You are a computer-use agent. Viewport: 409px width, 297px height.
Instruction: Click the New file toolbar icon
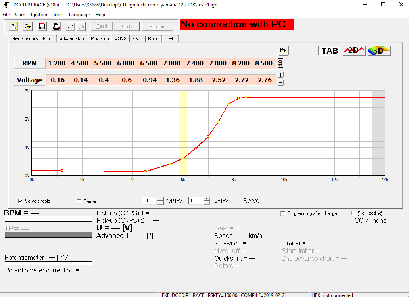pyautogui.click(x=13, y=26)
